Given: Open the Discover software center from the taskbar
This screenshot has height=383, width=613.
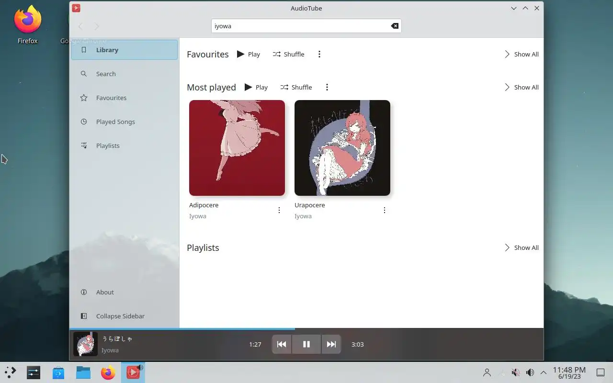Looking at the screenshot, I should (x=58, y=372).
